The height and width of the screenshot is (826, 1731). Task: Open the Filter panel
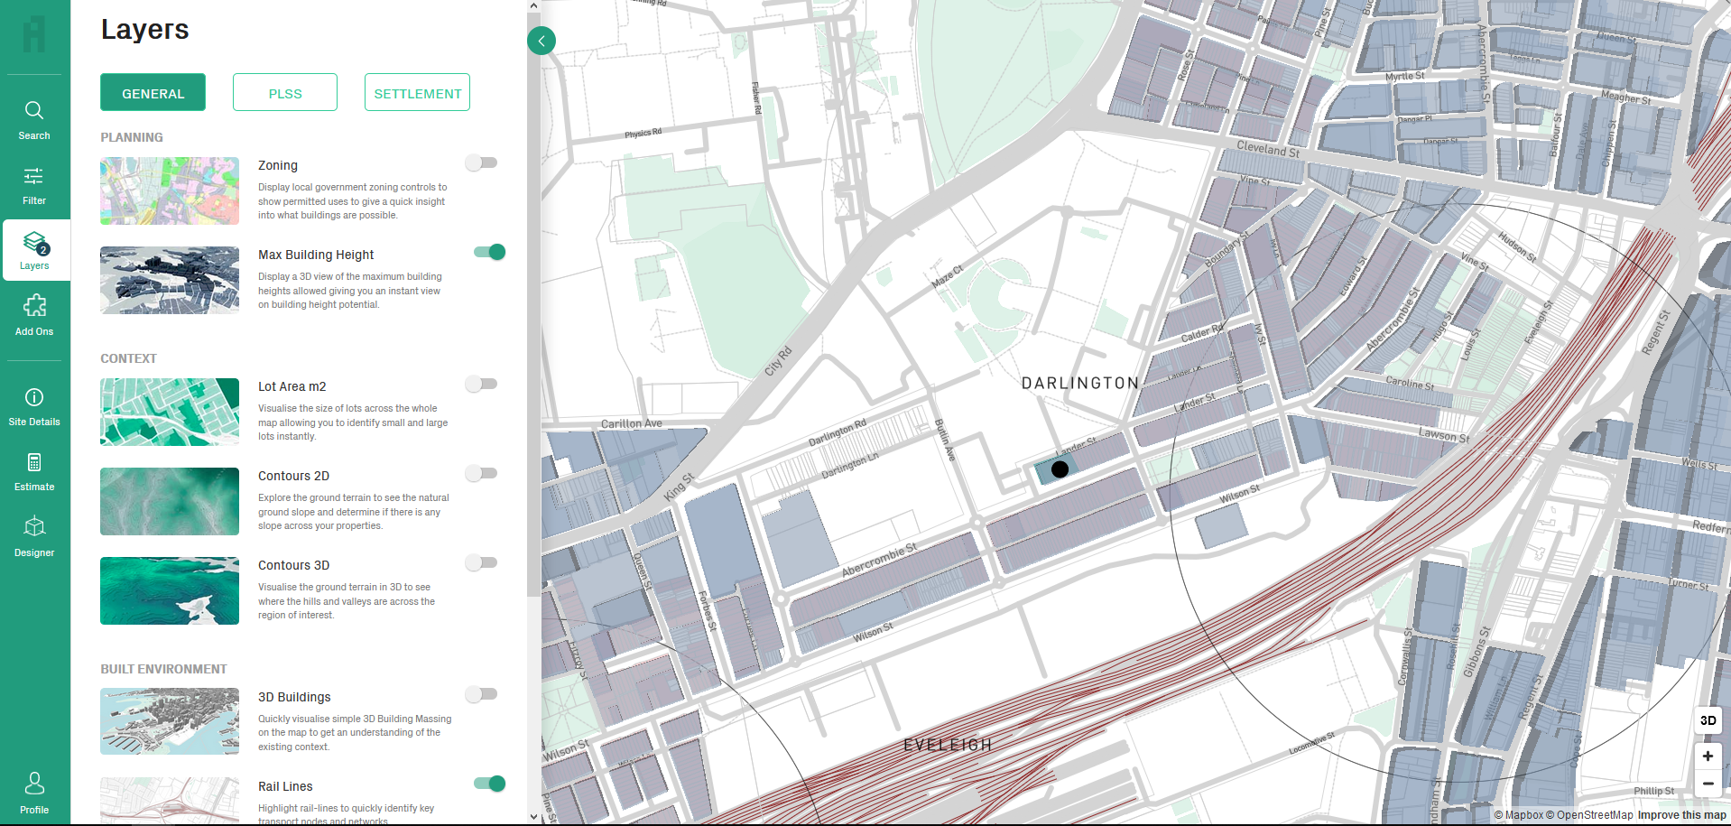click(34, 185)
